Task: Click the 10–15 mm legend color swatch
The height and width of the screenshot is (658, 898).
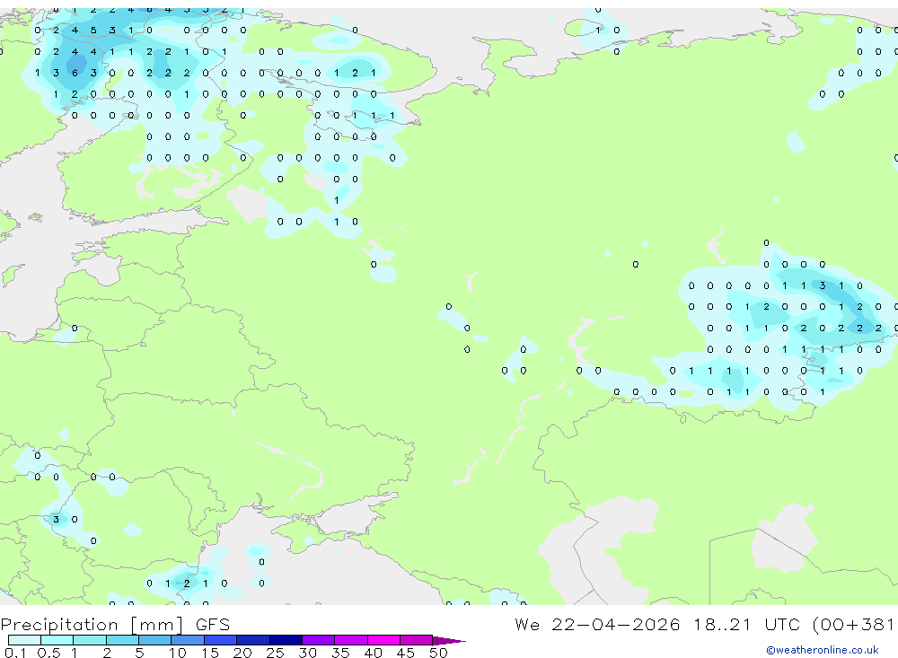Action: [188, 640]
